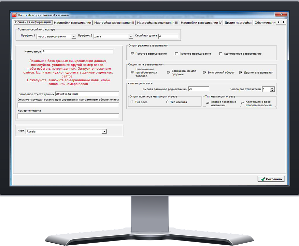Uncheck Взвешивание для продажи
Viewport: 299px width, 246px height.
(169, 72)
